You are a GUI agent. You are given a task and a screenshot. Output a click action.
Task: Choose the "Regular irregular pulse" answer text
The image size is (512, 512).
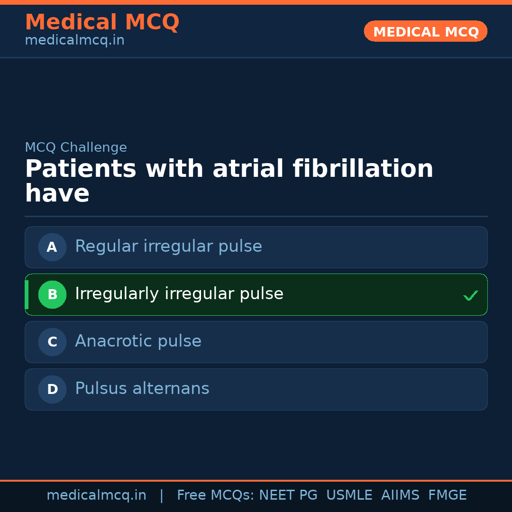coord(168,247)
